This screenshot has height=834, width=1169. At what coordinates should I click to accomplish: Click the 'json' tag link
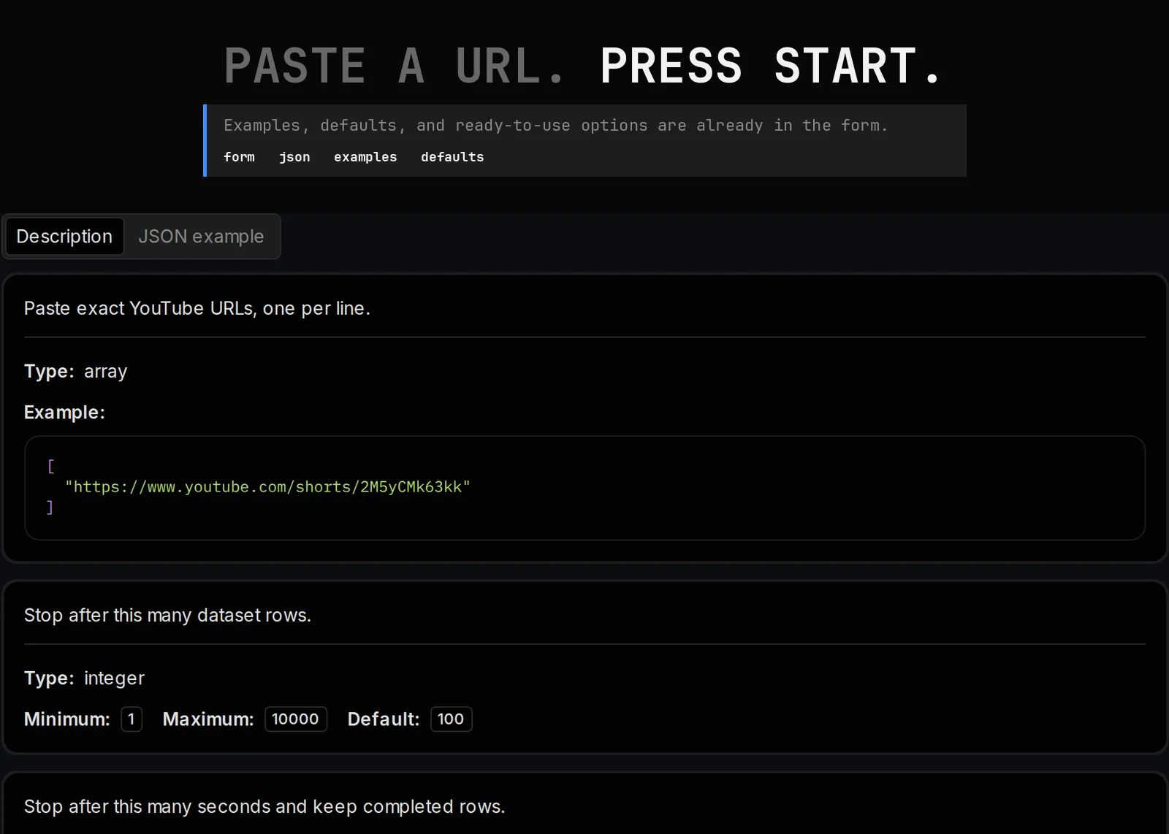click(x=294, y=157)
